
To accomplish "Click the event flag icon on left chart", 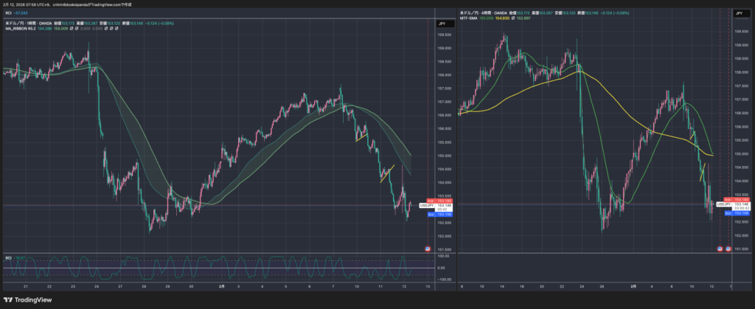I will pos(429,249).
